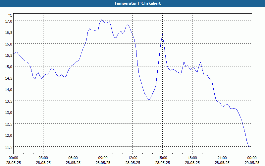The height and width of the screenshot is (166, 265).
Task: Click the 09:00 time axis label
Action: click(103, 158)
